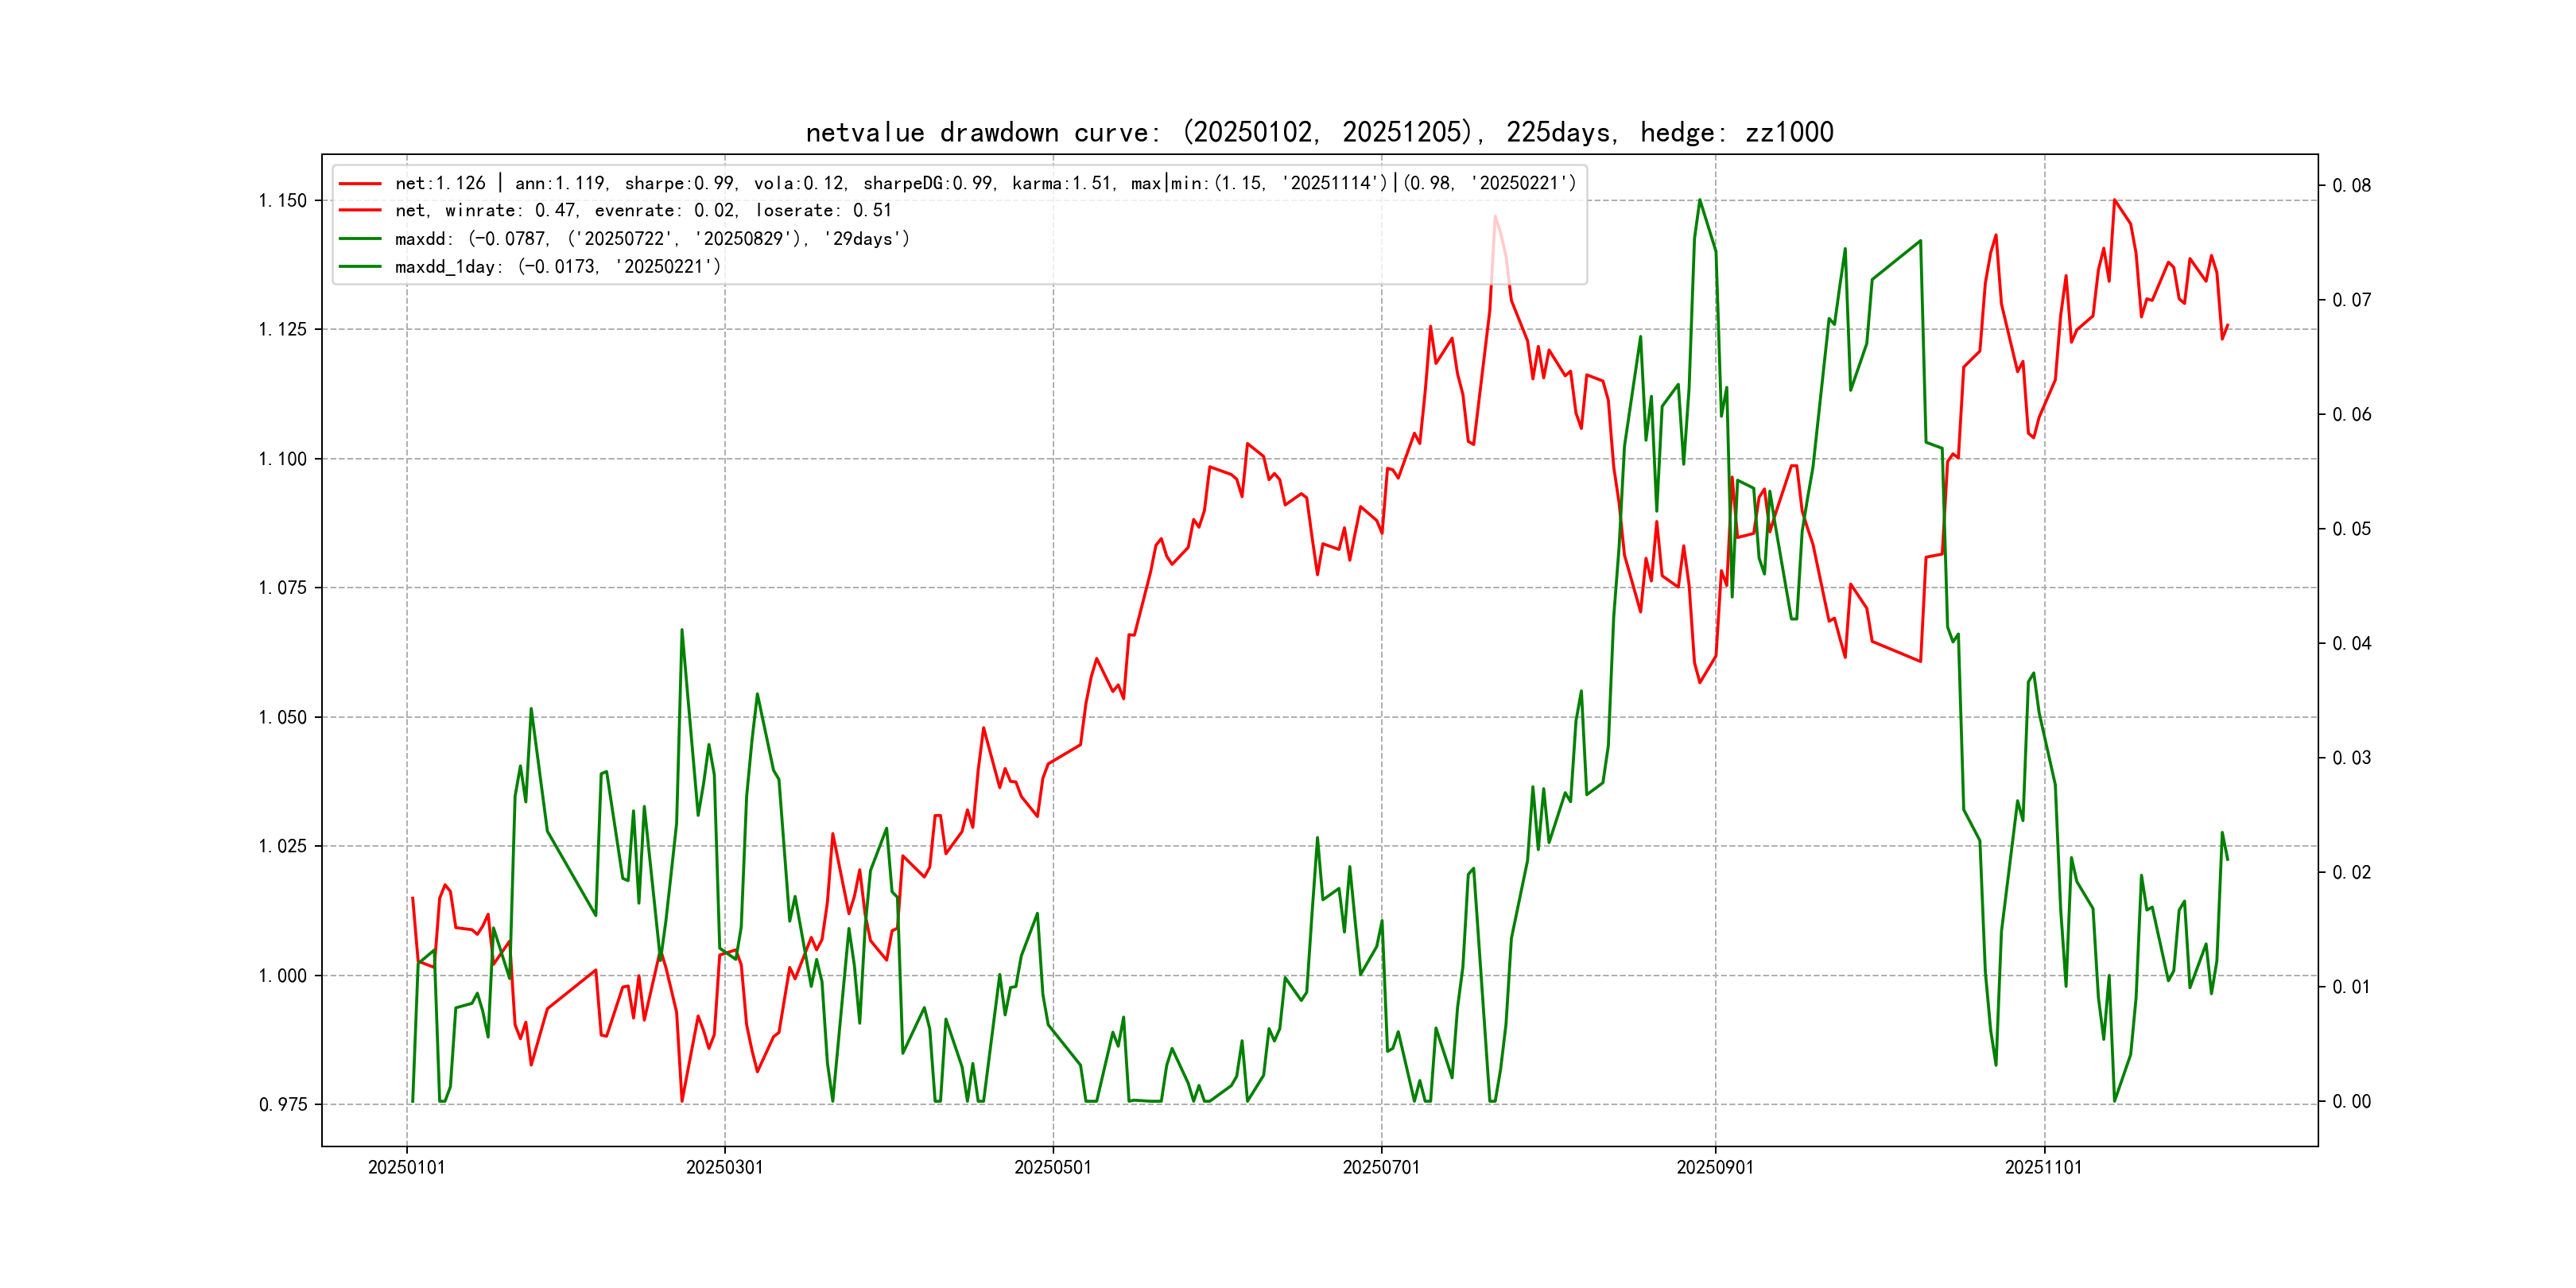Click the x-axis label 20250901

coord(1714,1167)
